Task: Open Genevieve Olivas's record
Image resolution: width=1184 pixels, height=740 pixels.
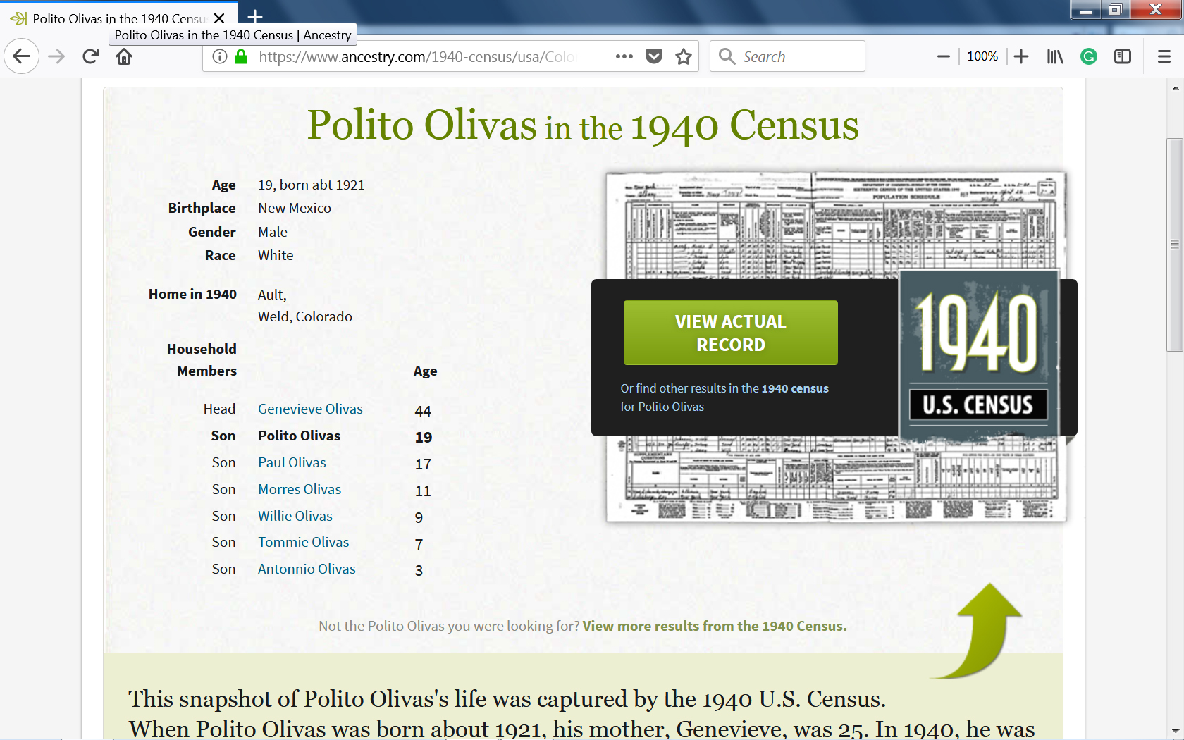Action: pos(310,409)
